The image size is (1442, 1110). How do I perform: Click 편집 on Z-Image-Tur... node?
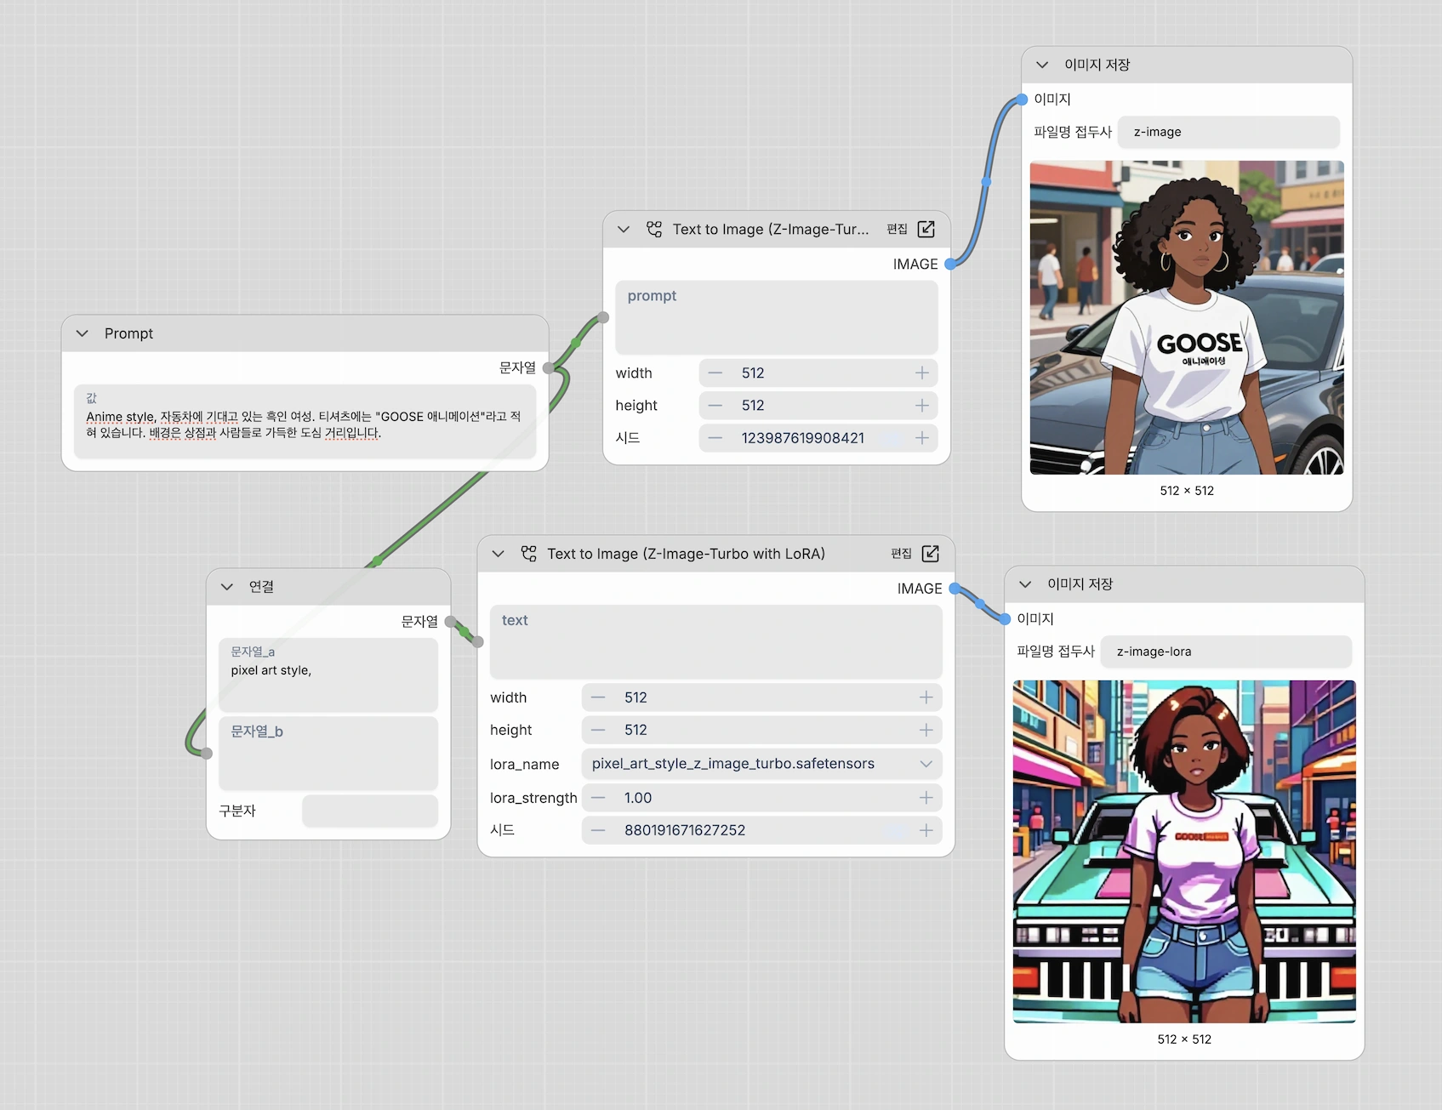point(898,230)
